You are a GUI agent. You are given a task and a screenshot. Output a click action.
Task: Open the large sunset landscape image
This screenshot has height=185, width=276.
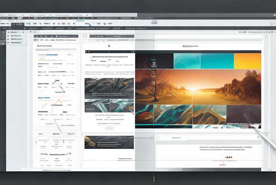pyautogui.click(x=197, y=87)
